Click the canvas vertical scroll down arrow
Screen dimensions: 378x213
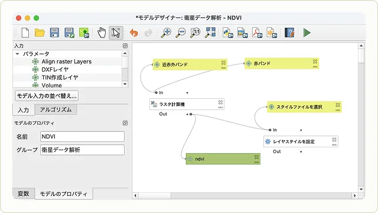361,189
